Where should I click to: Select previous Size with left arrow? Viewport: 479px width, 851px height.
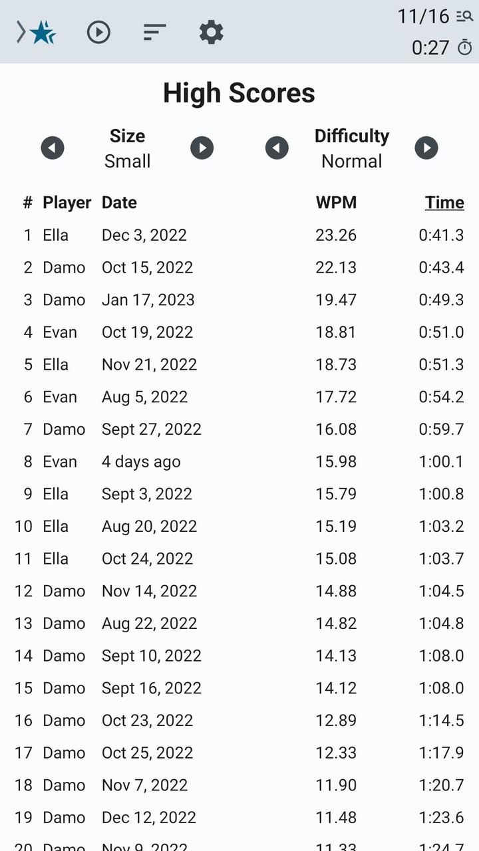[x=53, y=148]
